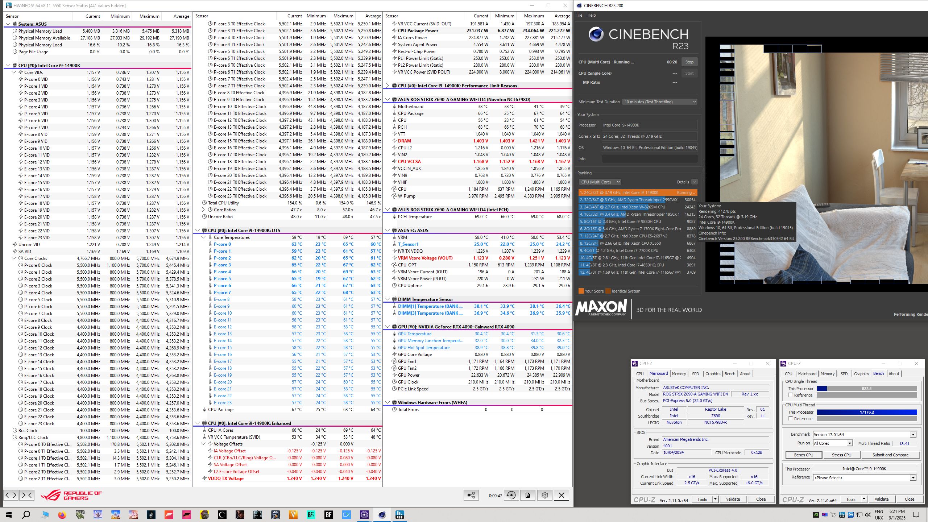The width and height of the screenshot is (928, 522).
Task: Collapse Core Temperatures tree node
Action: [203, 237]
